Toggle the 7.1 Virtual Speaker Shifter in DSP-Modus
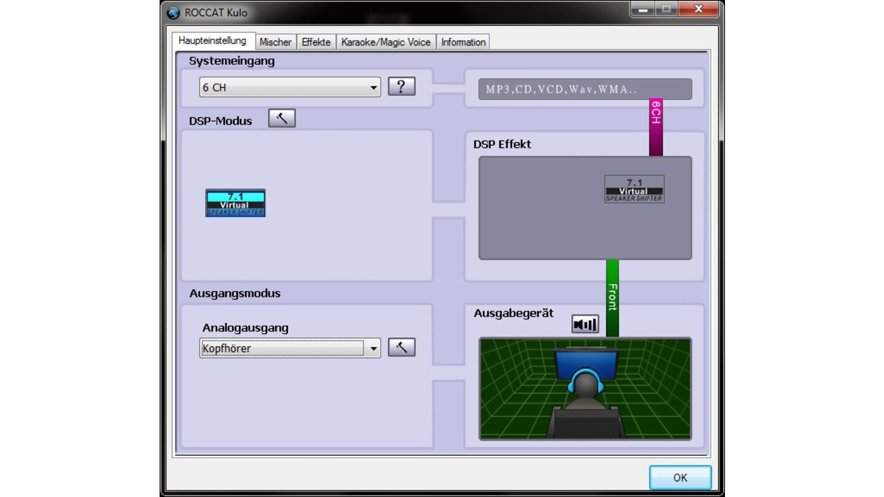Image resolution: width=884 pixels, height=497 pixels. click(x=235, y=203)
